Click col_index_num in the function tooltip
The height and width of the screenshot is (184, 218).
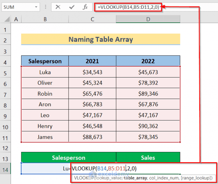[x=164, y=178]
